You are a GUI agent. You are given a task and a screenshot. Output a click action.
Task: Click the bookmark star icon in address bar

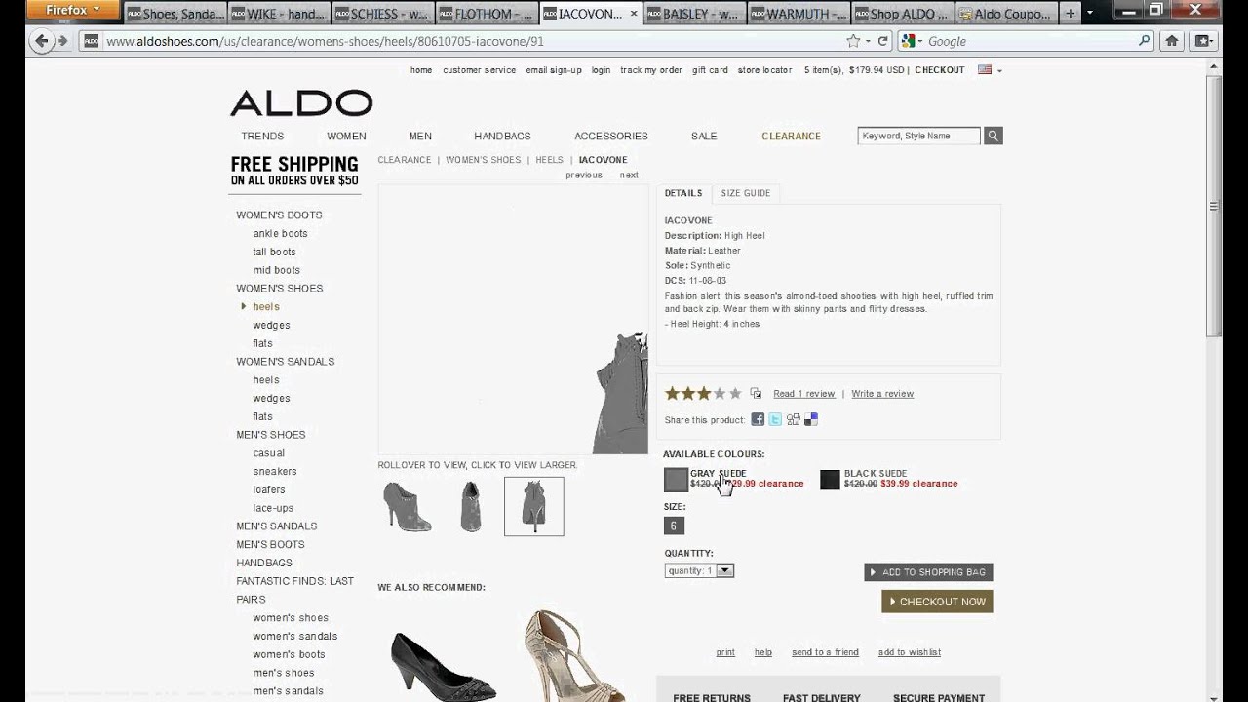click(854, 41)
